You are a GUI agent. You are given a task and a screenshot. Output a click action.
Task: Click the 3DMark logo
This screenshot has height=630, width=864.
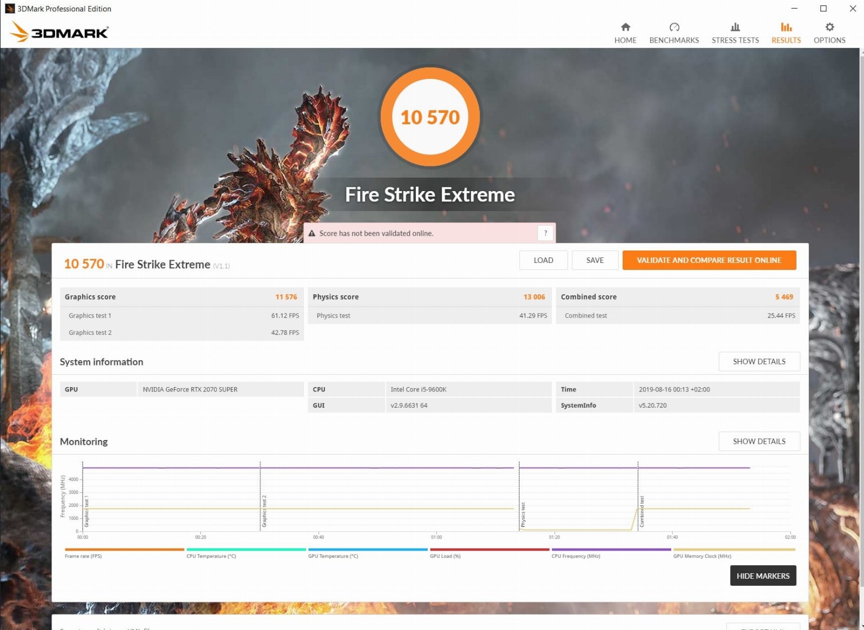(59, 32)
